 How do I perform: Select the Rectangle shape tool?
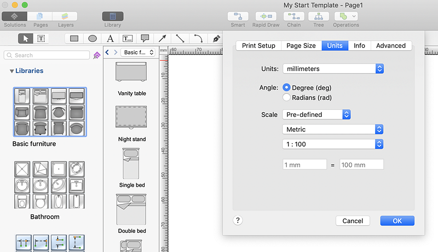pos(74,39)
